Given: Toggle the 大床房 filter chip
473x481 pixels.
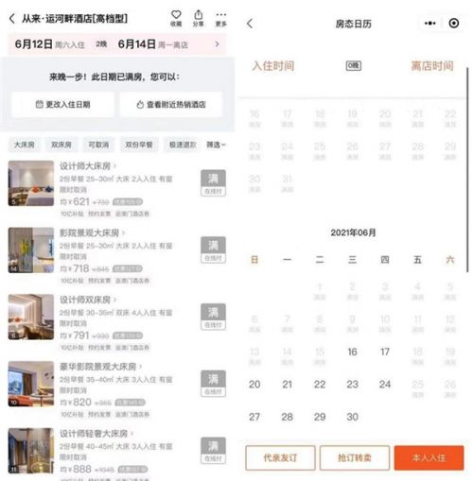Looking at the screenshot, I should pyautogui.click(x=25, y=145).
